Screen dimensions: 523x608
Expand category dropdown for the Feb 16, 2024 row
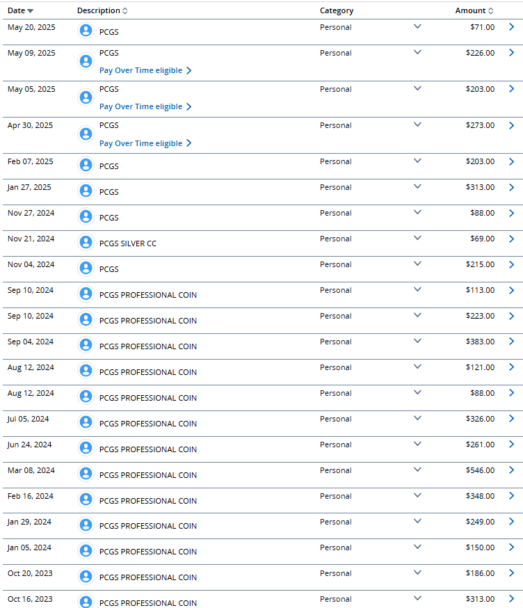tap(417, 495)
